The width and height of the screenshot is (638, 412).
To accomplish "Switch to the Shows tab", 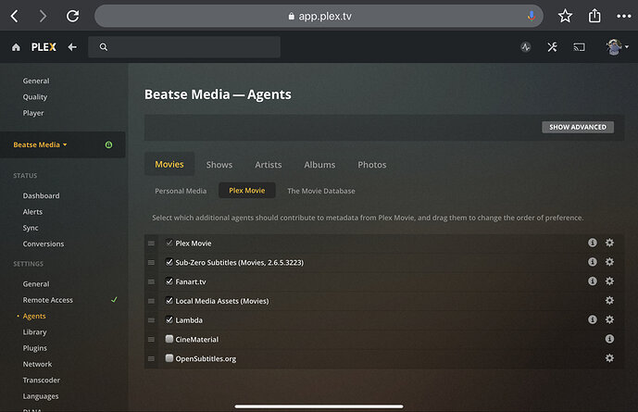I will [x=219, y=165].
